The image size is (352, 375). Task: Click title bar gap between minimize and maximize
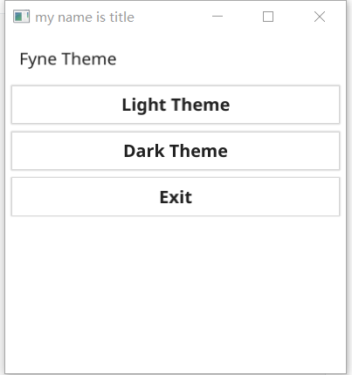click(x=243, y=17)
